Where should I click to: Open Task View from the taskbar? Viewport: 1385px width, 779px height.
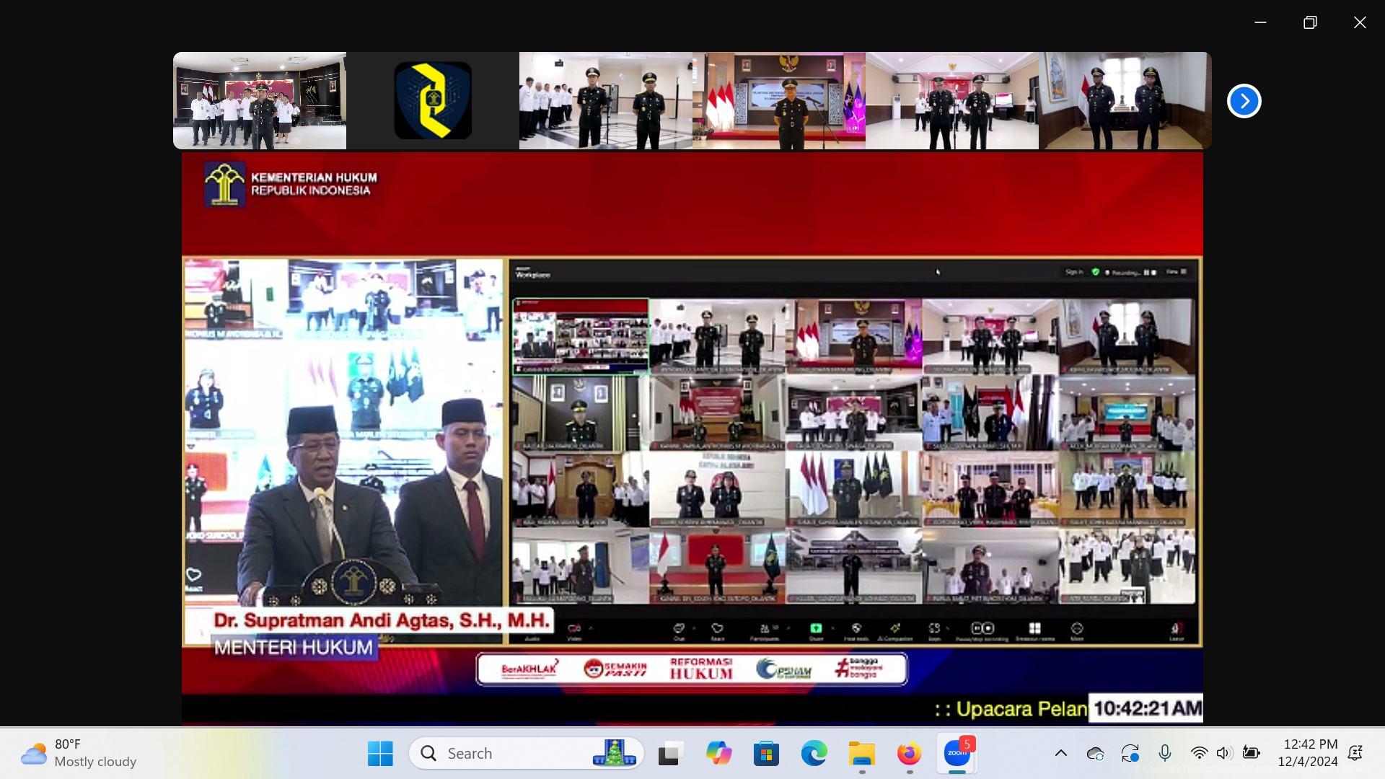(670, 754)
